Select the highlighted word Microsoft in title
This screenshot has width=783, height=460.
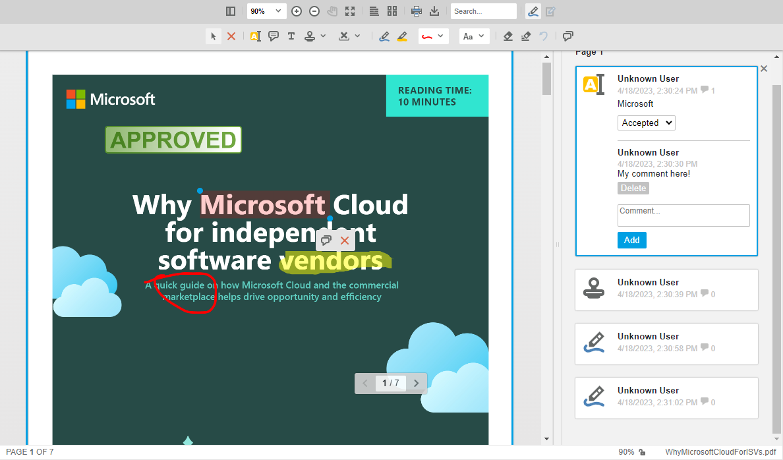(x=265, y=205)
